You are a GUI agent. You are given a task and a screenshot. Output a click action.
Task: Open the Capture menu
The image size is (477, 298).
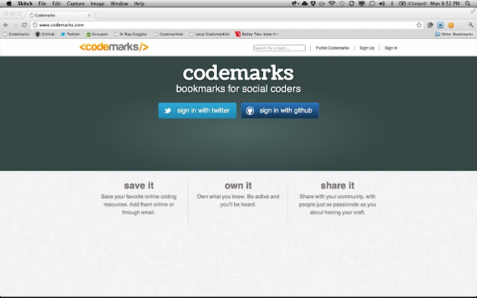(x=75, y=4)
